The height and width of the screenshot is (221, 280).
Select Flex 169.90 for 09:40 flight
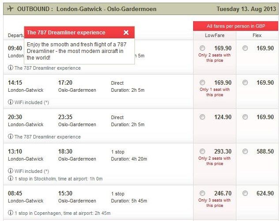click(x=245, y=48)
